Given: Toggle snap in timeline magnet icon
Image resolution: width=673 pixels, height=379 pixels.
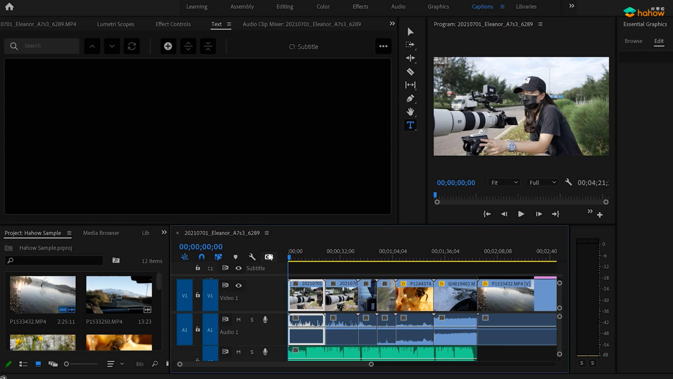Looking at the screenshot, I should tap(202, 257).
